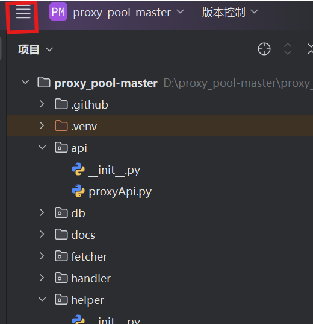Click the Python icon of api __init__.py
This screenshot has height=324, width=313.
[x=78, y=169]
